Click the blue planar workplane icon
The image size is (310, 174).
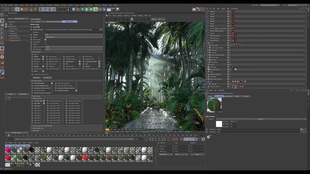(x=2, y=72)
